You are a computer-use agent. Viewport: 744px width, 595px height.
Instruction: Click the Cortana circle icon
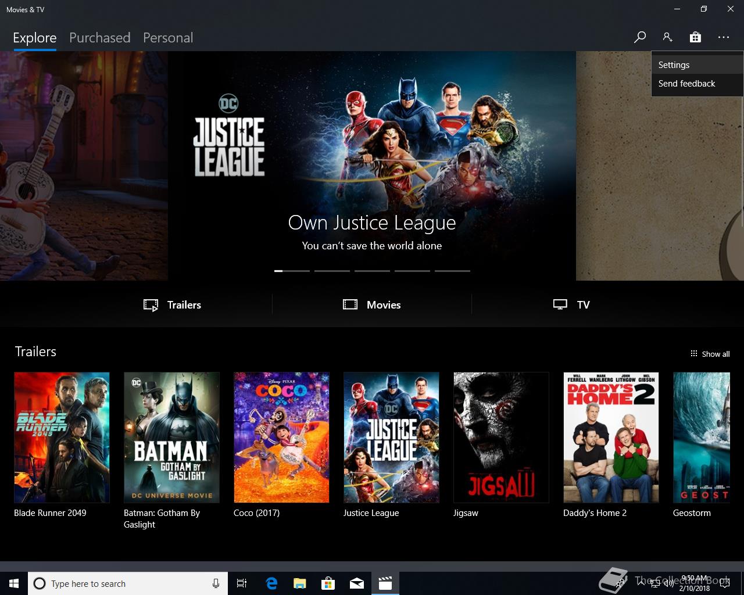[40, 583]
